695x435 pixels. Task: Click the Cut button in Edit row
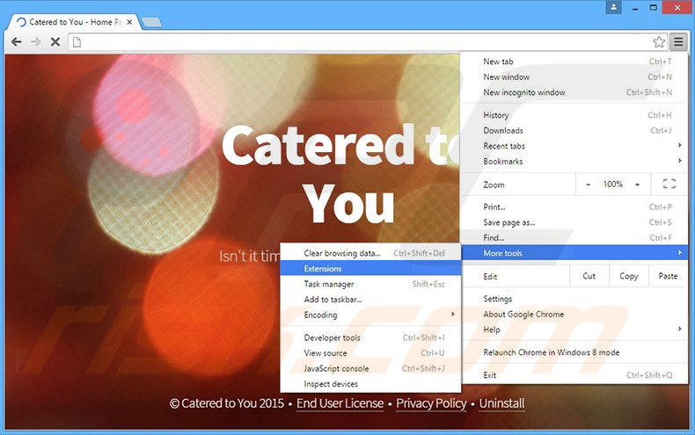(589, 276)
